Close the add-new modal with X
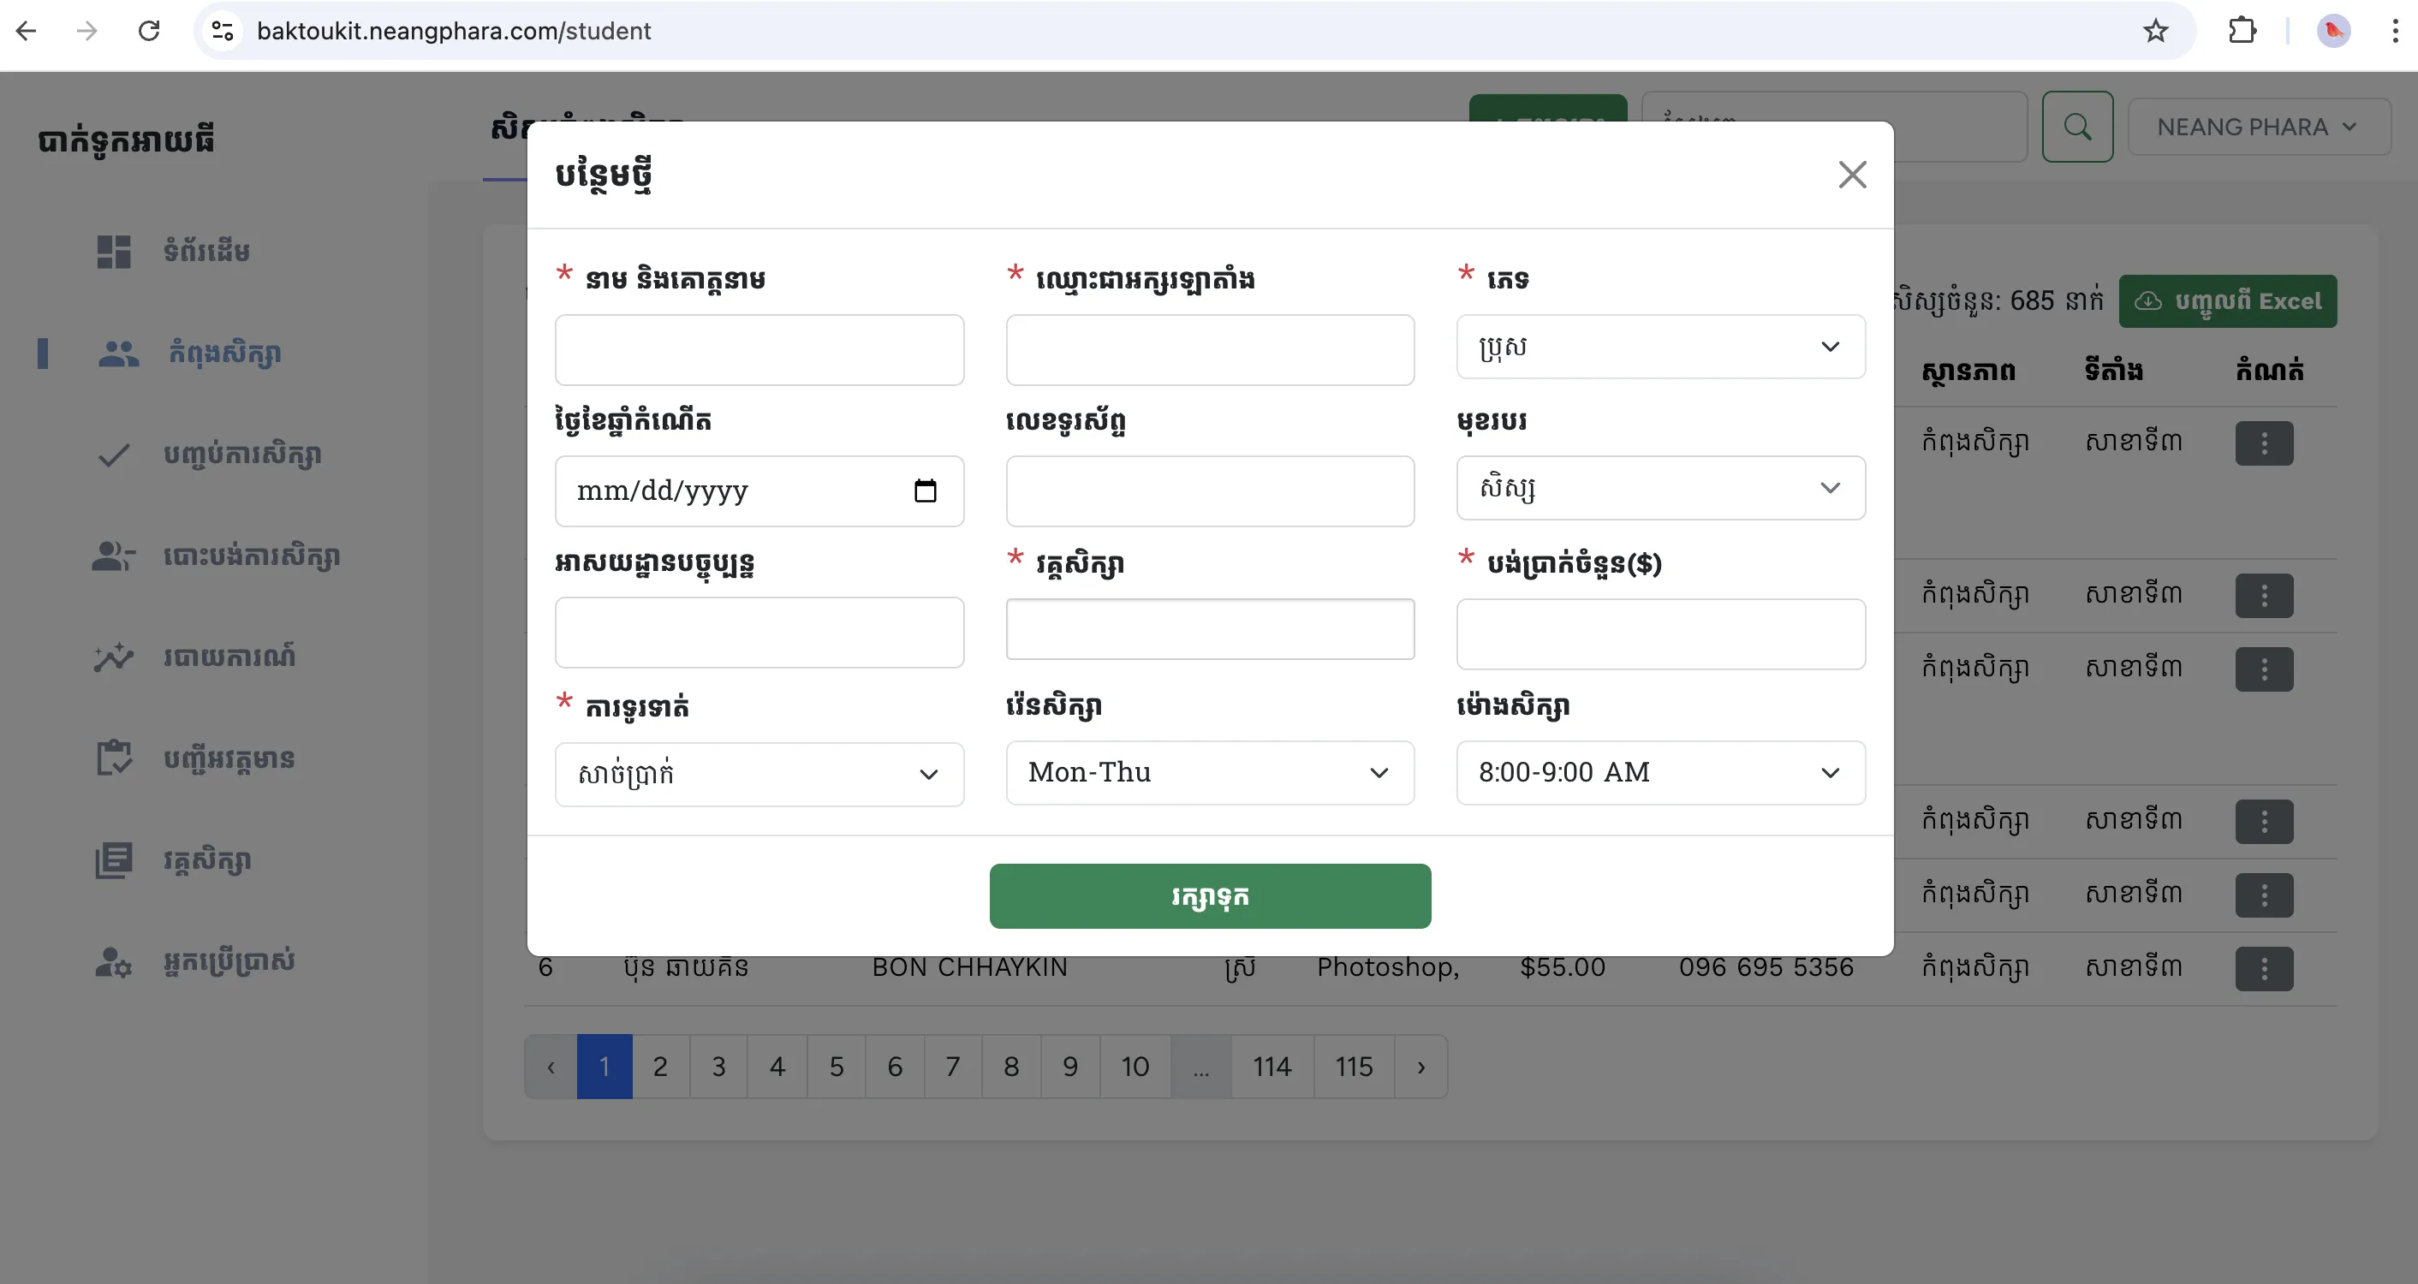 coord(1851,175)
